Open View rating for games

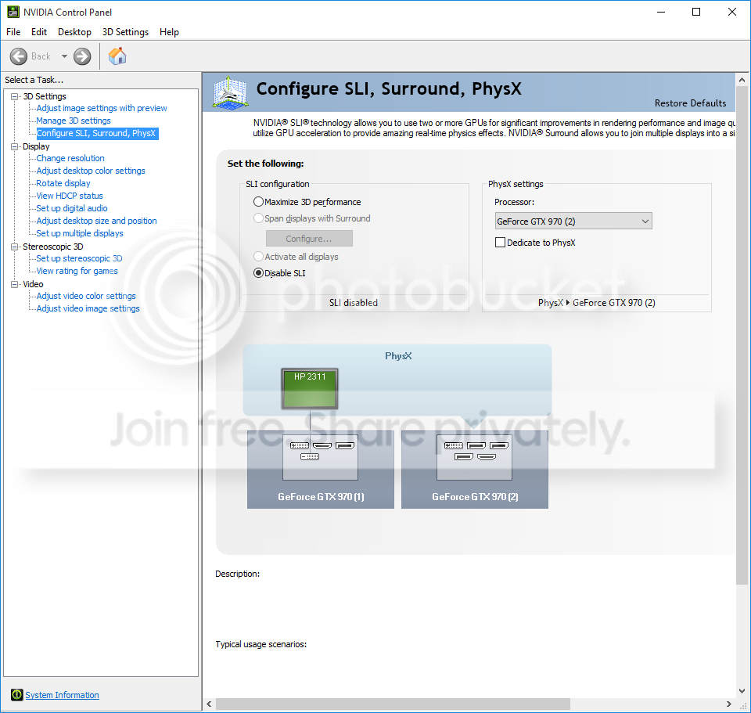click(77, 271)
